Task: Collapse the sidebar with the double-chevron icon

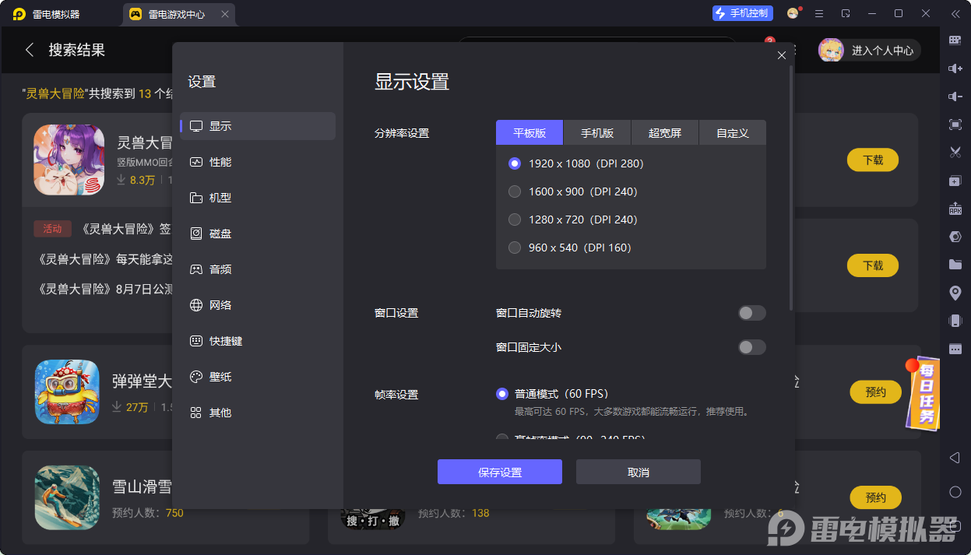Action: (x=955, y=13)
